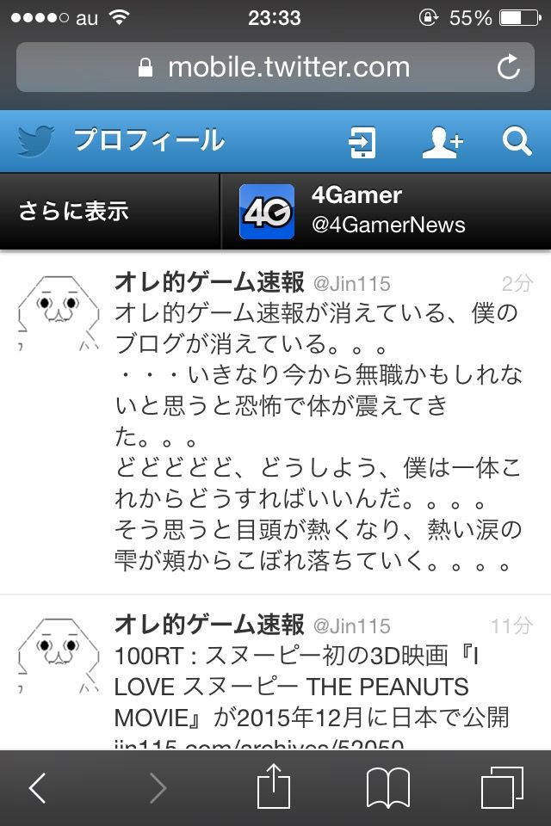
Task: Open the Safari share sheet icon
Action: pos(273,786)
